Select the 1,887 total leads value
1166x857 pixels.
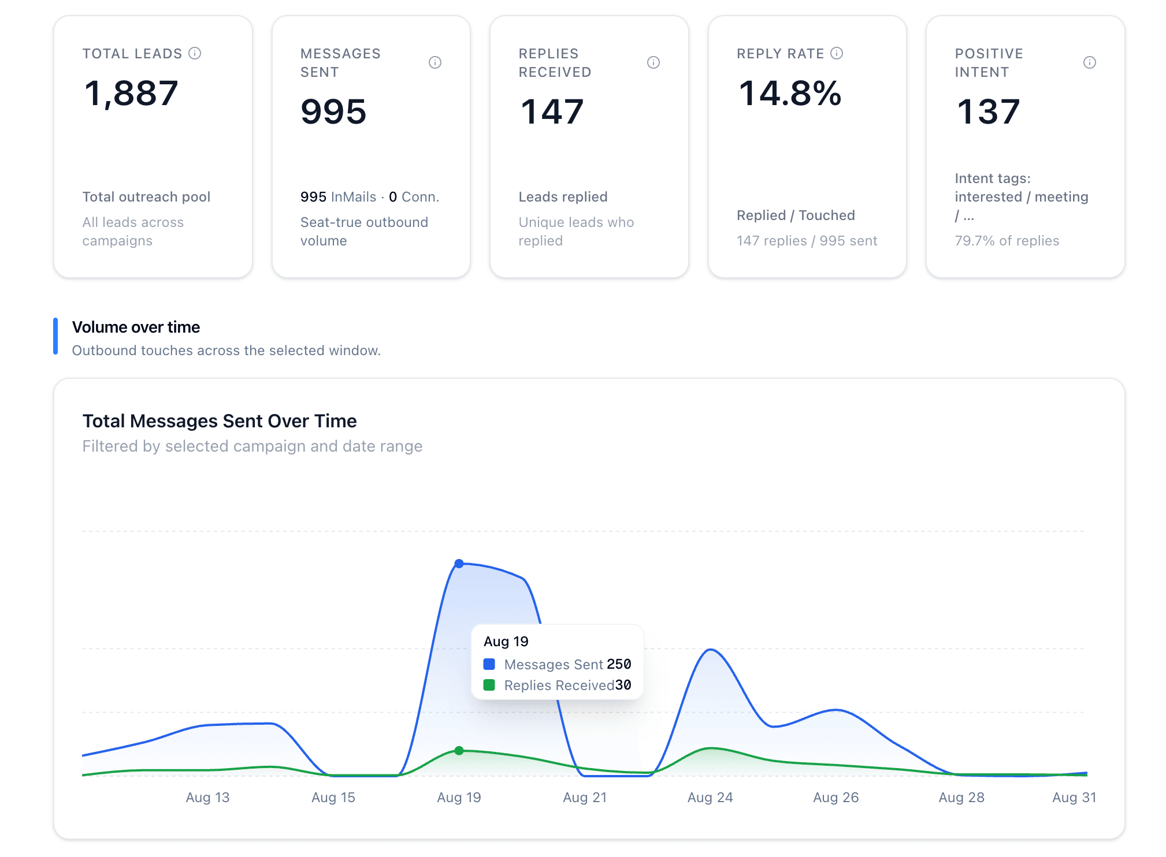click(131, 93)
